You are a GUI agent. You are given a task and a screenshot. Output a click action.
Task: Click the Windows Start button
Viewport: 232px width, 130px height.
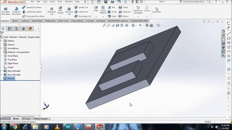click(4, 127)
